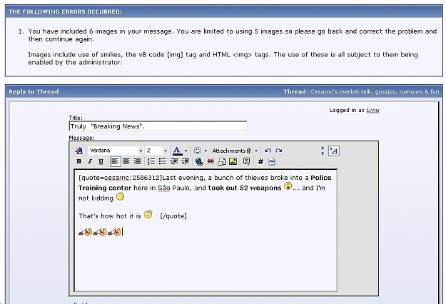Image resolution: width=446 pixels, height=304 pixels.
Task: Toggle bold formatting
Action: 78,161
